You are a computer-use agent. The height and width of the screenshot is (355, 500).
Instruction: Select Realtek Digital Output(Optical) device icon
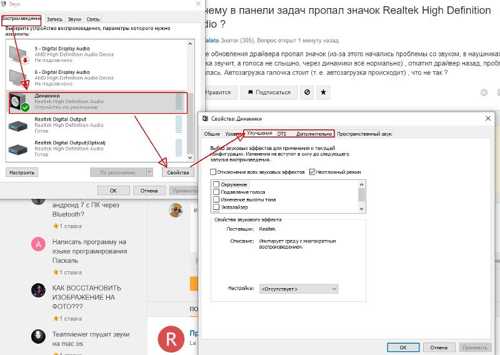coord(18,149)
